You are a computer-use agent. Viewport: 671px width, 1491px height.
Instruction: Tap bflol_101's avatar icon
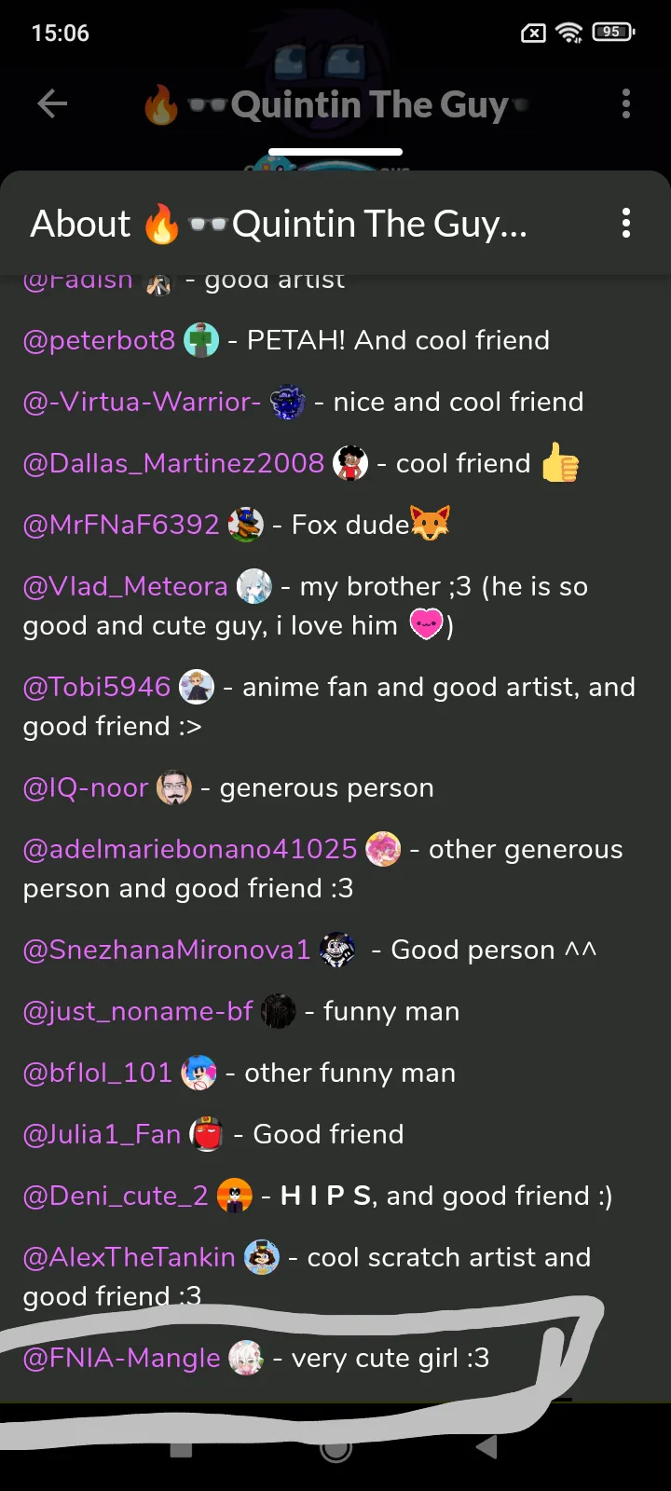[199, 1073]
